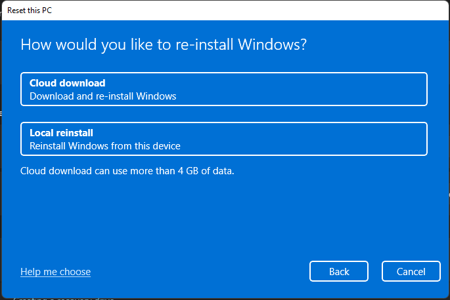The width and height of the screenshot is (450, 300).
Task: Click the word 'Windows' in the heading
Action: pyautogui.click(x=271, y=45)
